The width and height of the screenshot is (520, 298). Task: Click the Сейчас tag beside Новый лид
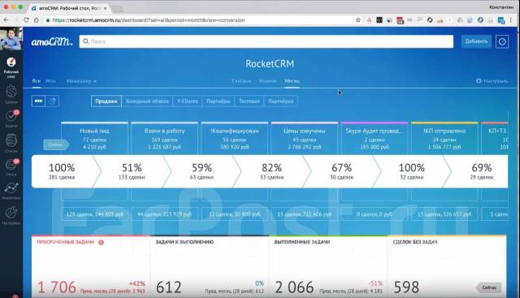pos(56,145)
